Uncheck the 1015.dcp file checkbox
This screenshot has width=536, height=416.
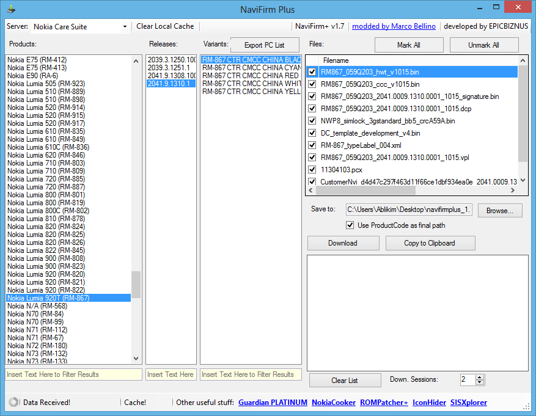pyautogui.click(x=312, y=109)
